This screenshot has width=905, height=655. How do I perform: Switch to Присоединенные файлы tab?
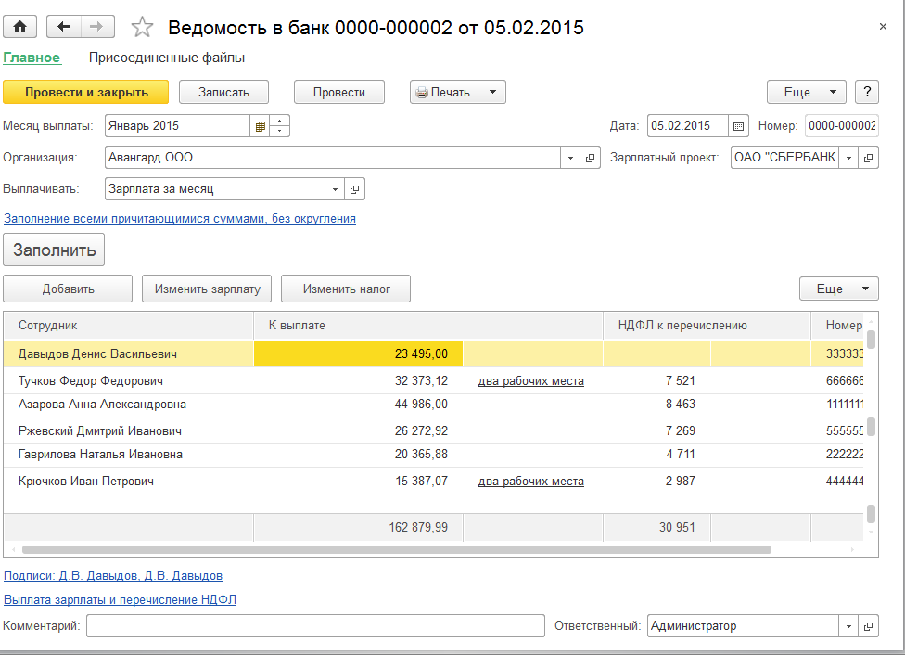point(167,58)
